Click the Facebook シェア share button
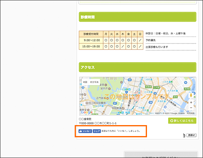The image size is (203, 158). coord(97,131)
